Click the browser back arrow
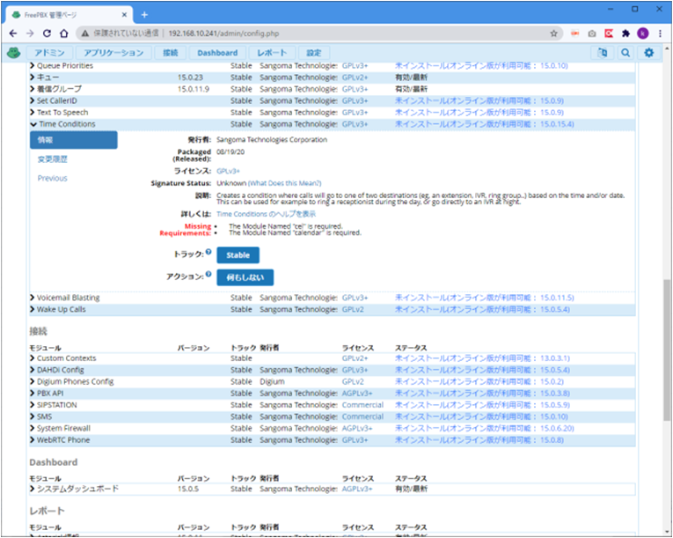 13,33
